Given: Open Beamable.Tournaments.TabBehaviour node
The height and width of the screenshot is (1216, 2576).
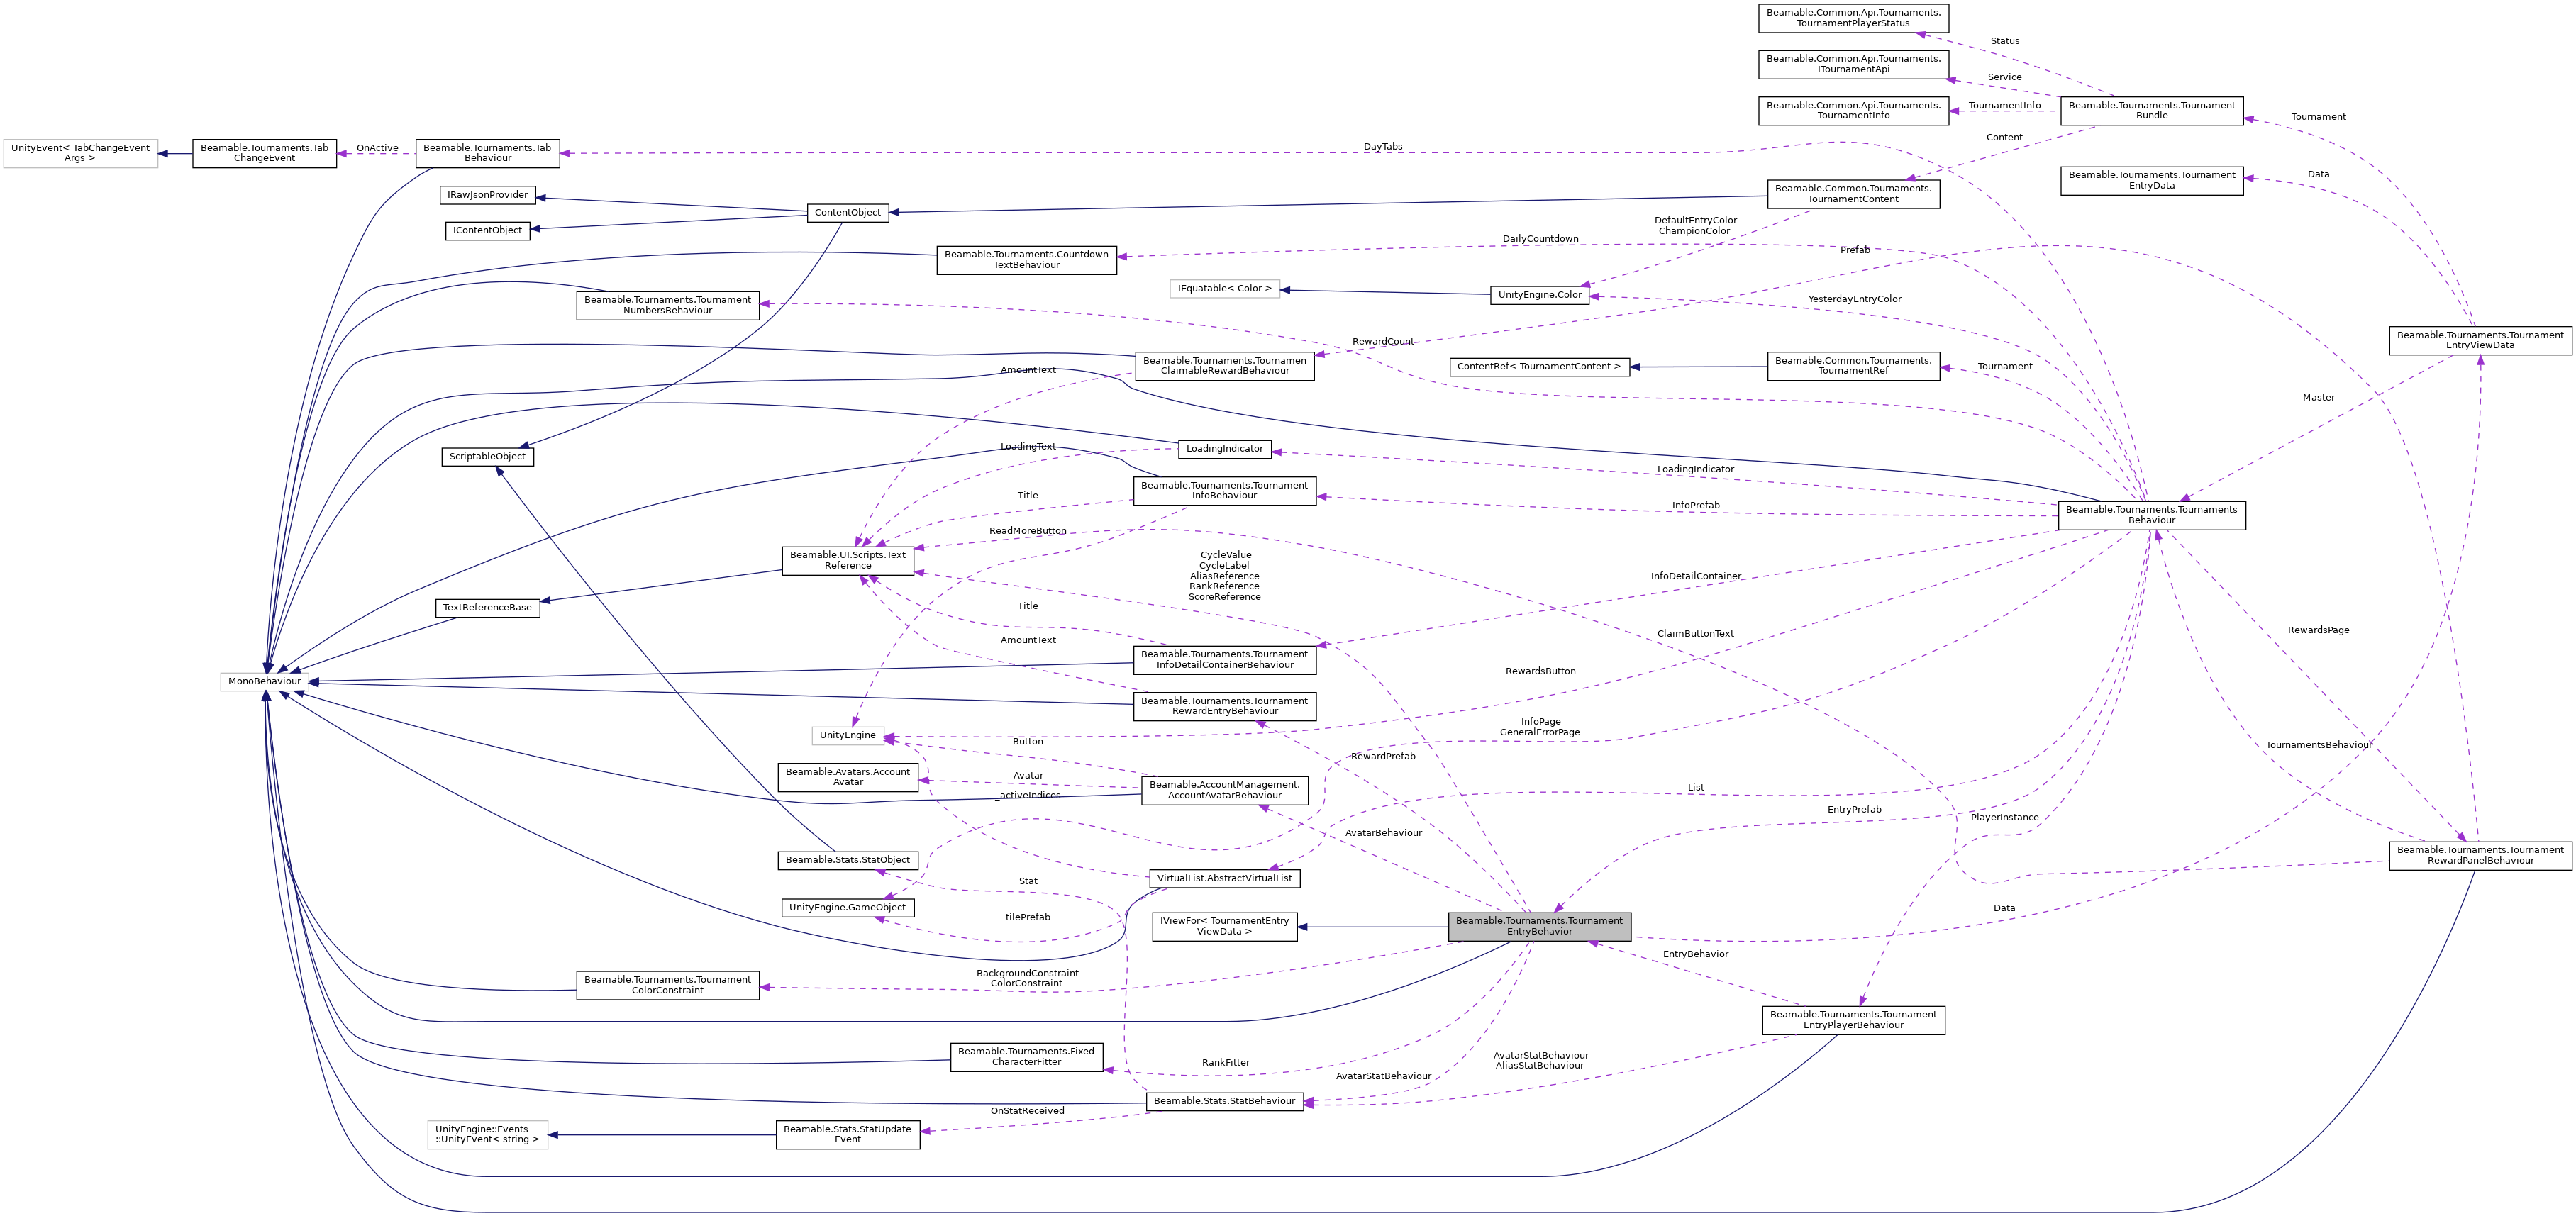Looking at the screenshot, I should (487, 153).
